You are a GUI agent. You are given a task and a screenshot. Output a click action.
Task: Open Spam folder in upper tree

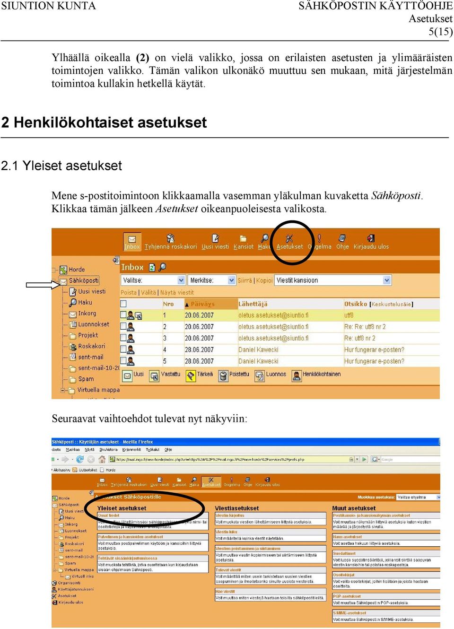click(86, 379)
